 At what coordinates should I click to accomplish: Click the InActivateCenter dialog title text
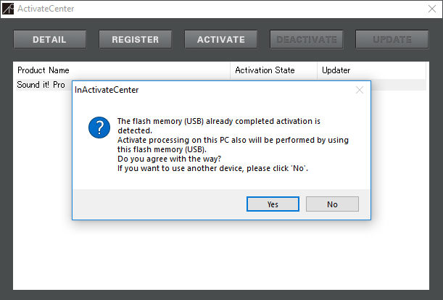coord(107,90)
